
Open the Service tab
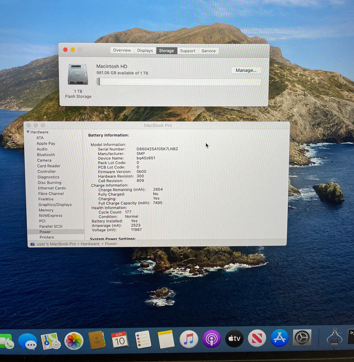click(209, 51)
